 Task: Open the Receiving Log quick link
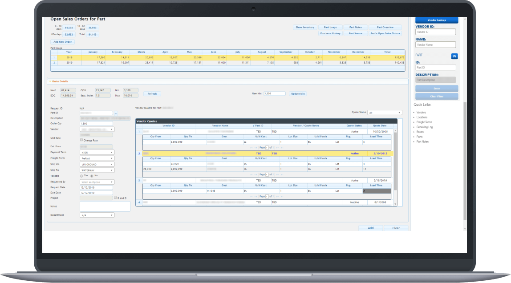tap(425, 127)
